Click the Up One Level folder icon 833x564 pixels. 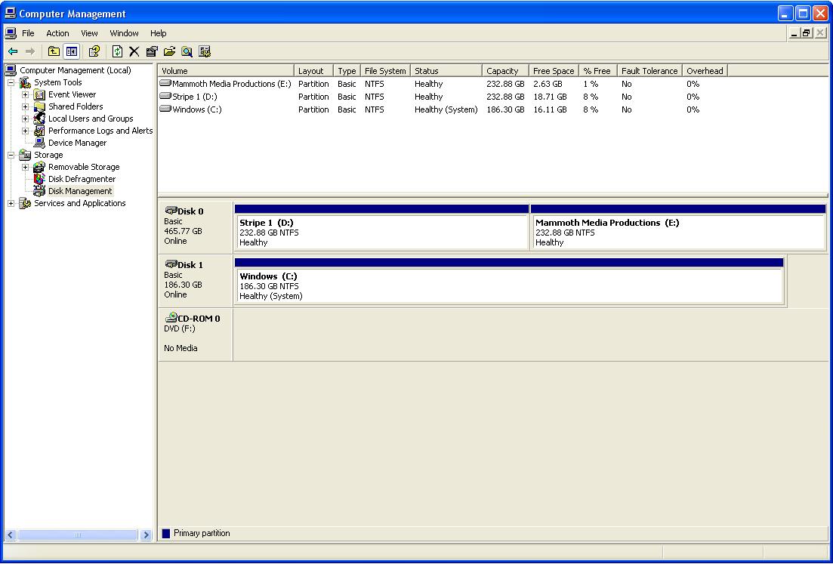[x=54, y=51]
